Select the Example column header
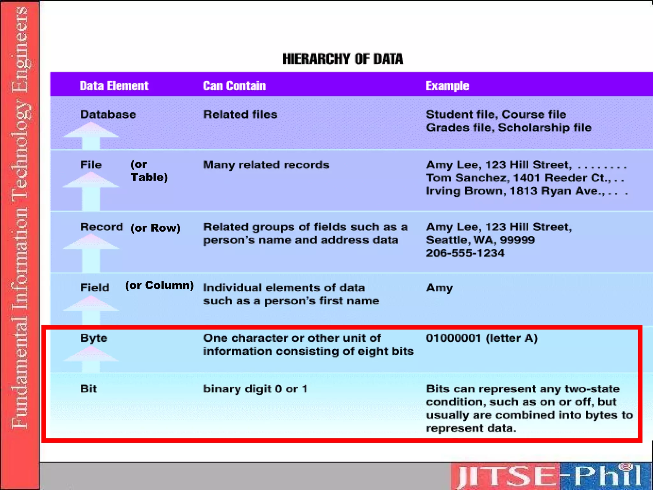The image size is (653, 490). point(447,86)
